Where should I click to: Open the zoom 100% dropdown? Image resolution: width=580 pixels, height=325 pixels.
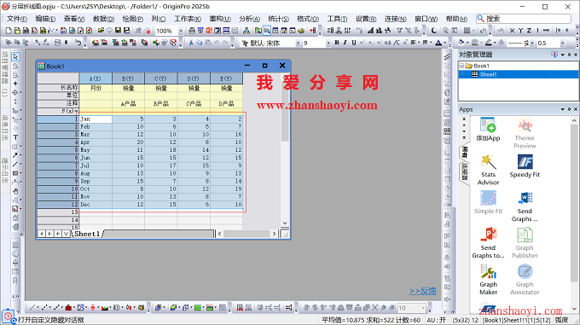pos(181,31)
